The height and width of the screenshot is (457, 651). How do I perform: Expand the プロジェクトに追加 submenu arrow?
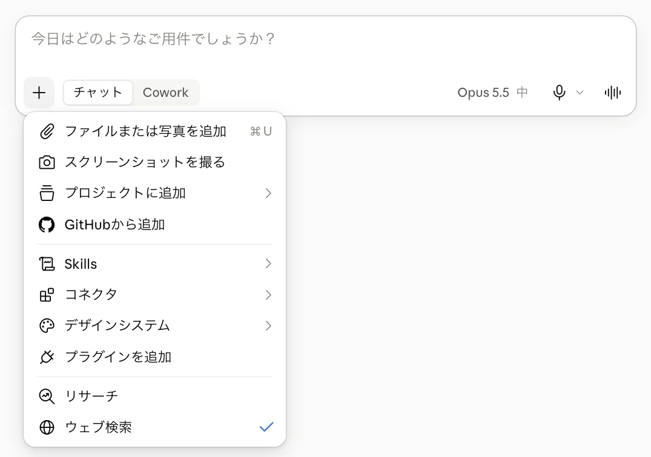click(x=268, y=193)
